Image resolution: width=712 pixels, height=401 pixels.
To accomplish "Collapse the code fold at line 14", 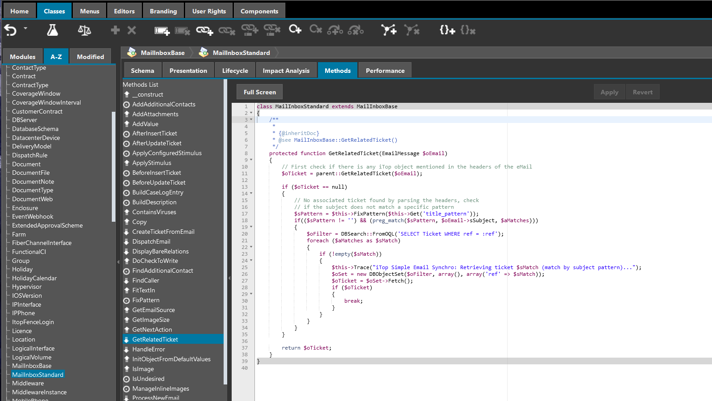I will tap(251, 194).
